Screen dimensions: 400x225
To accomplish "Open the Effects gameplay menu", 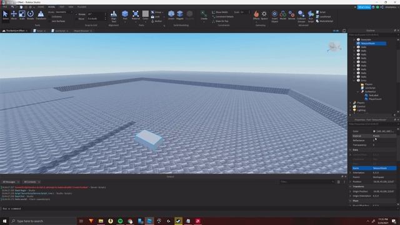I will (256, 15).
